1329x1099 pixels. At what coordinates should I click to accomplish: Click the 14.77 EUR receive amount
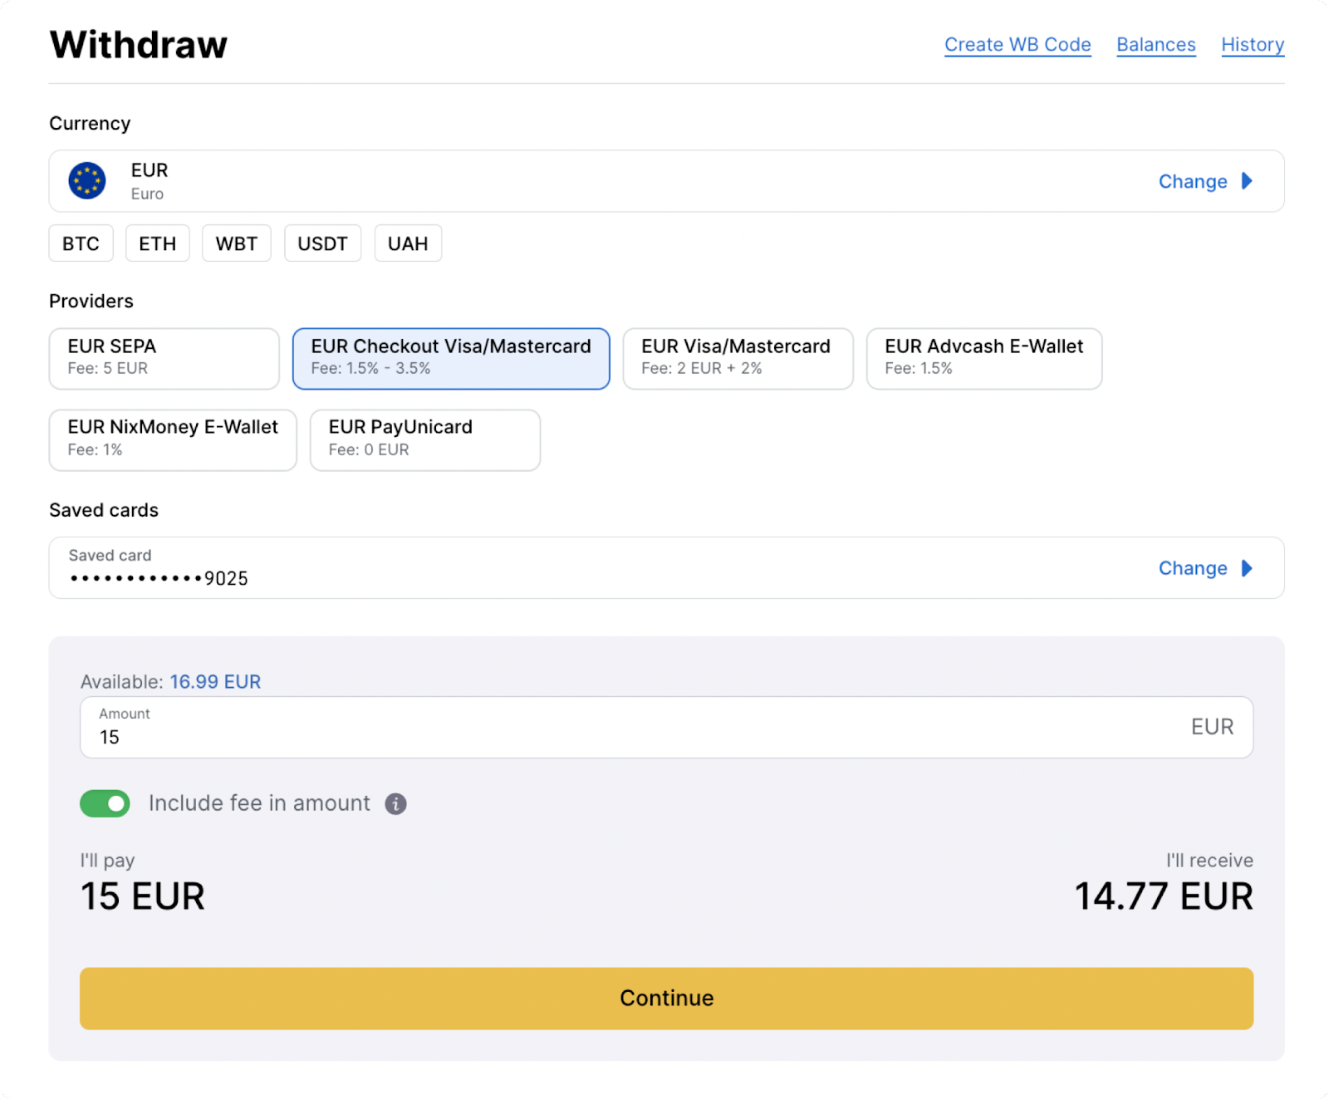tap(1164, 897)
